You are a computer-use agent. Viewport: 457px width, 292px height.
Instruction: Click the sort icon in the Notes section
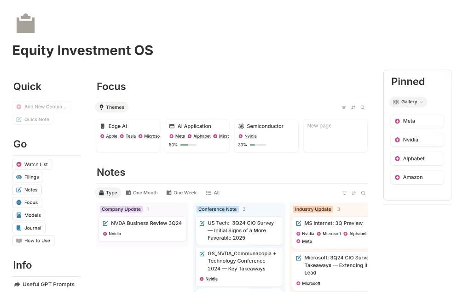354,193
